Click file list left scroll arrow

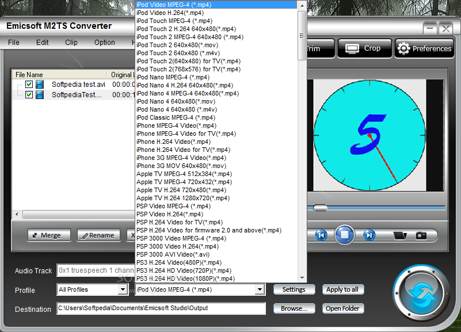pos(17,214)
